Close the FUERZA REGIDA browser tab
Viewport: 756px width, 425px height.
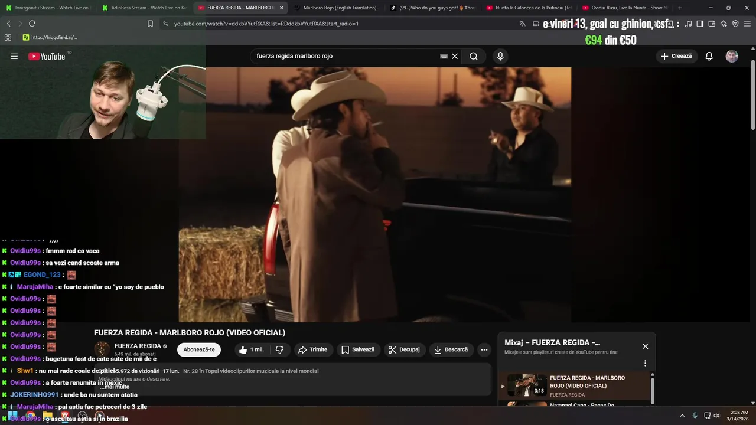pyautogui.click(x=282, y=8)
